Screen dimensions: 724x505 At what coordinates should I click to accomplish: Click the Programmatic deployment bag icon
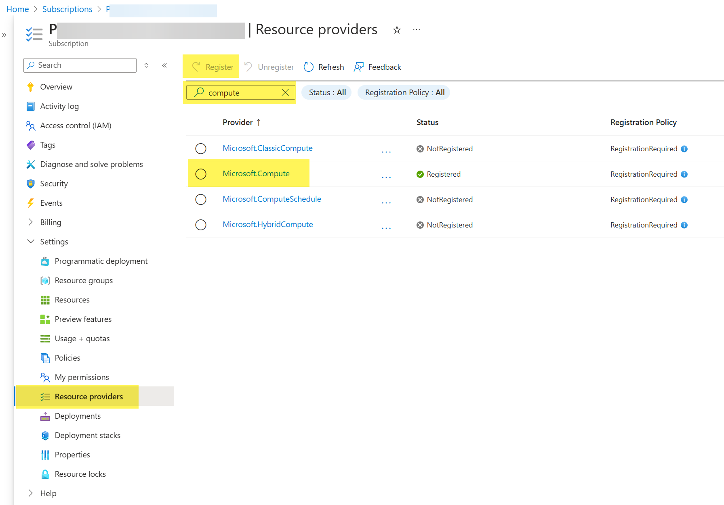click(x=45, y=261)
